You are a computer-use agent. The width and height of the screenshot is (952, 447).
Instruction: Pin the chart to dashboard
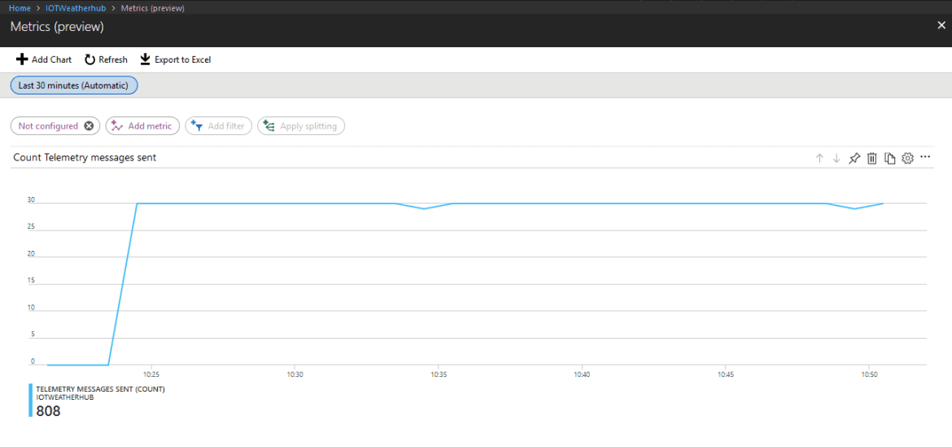tap(854, 158)
